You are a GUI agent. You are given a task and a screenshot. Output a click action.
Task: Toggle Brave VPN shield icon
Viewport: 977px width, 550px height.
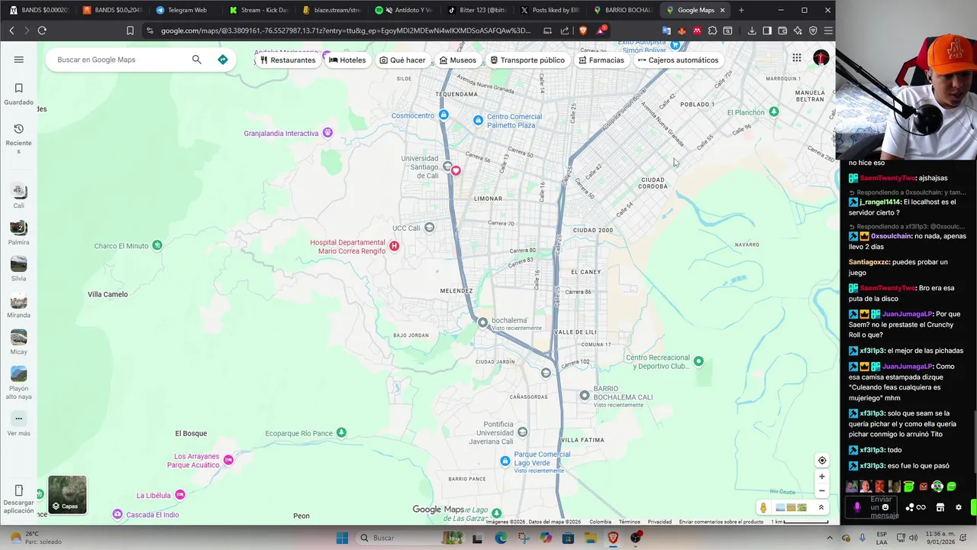(x=813, y=31)
